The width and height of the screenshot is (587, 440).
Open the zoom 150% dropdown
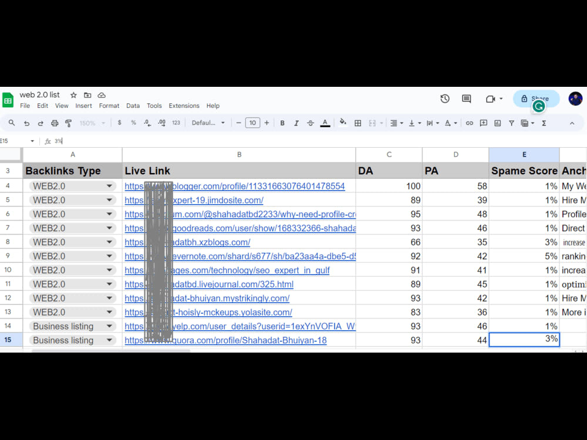92,123
